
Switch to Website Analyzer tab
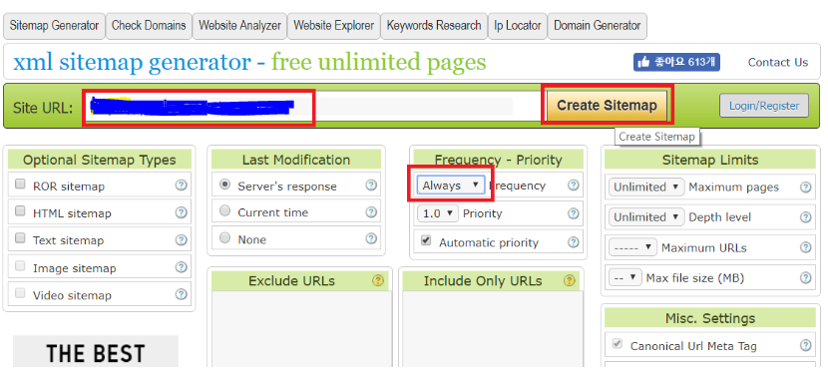239,26
